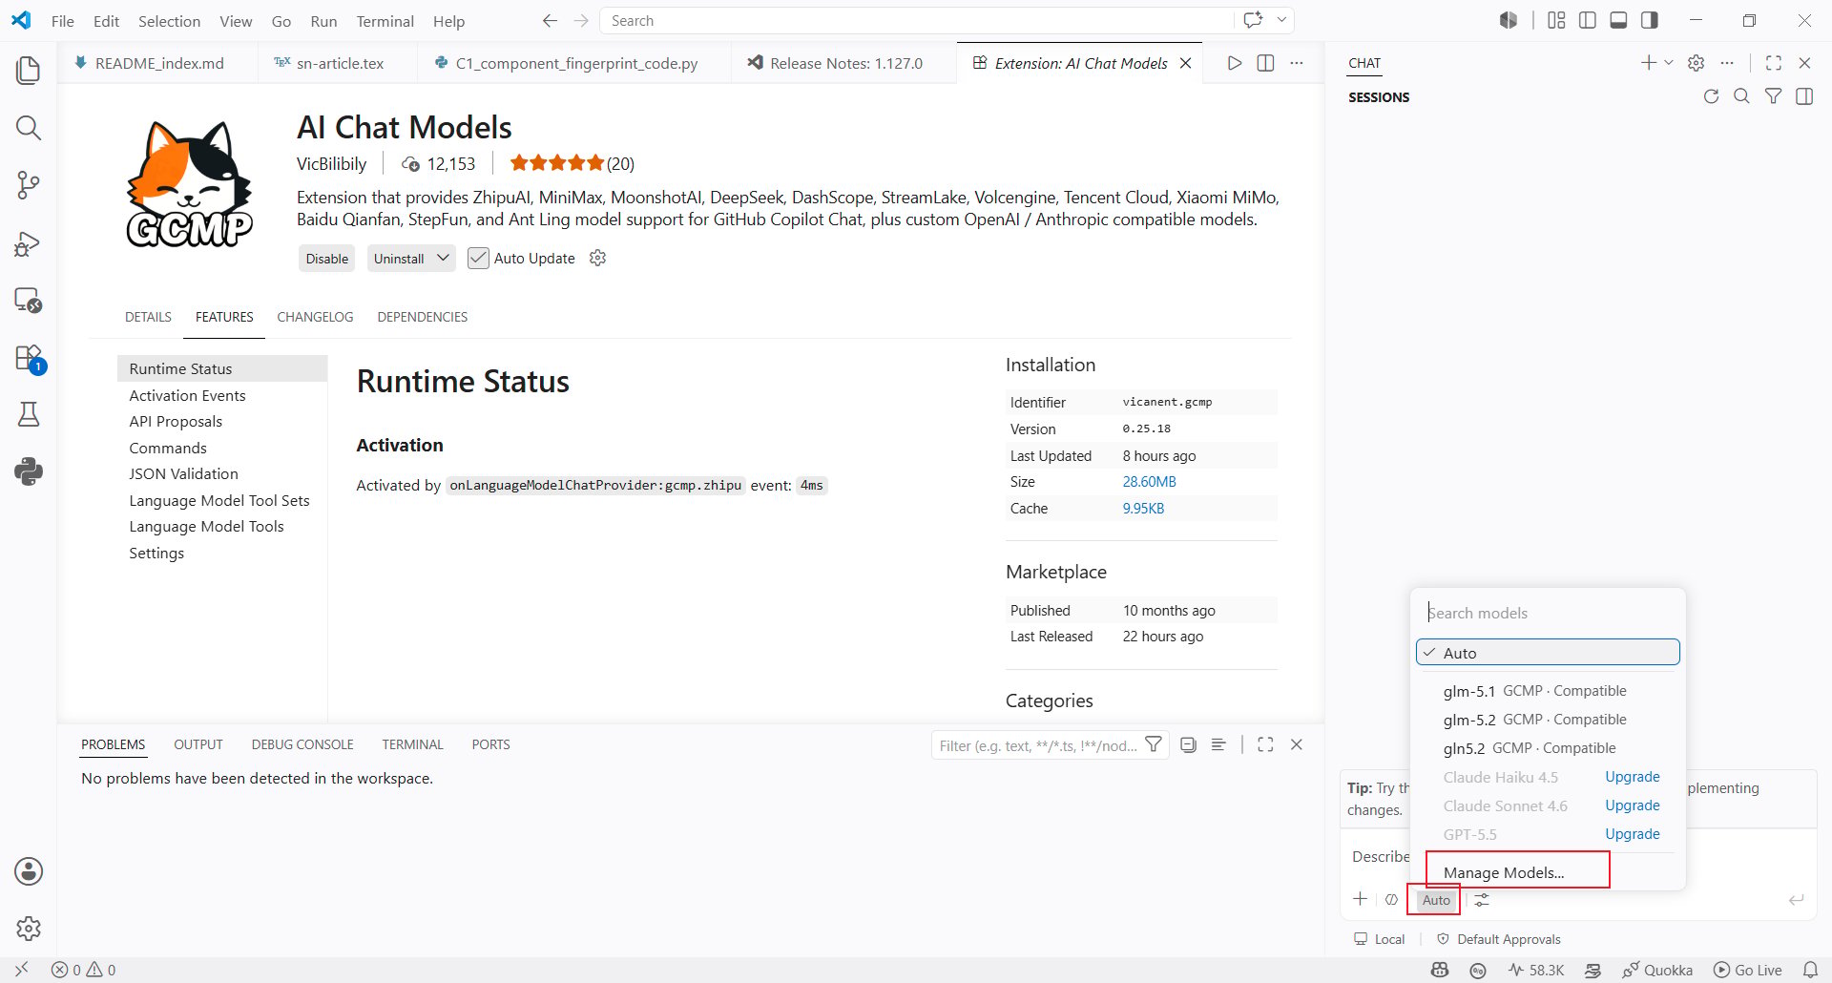Toggle the sessions side-by-side layout icon
Viewport: 1832px width, 983px height.
coord(1804,96)
